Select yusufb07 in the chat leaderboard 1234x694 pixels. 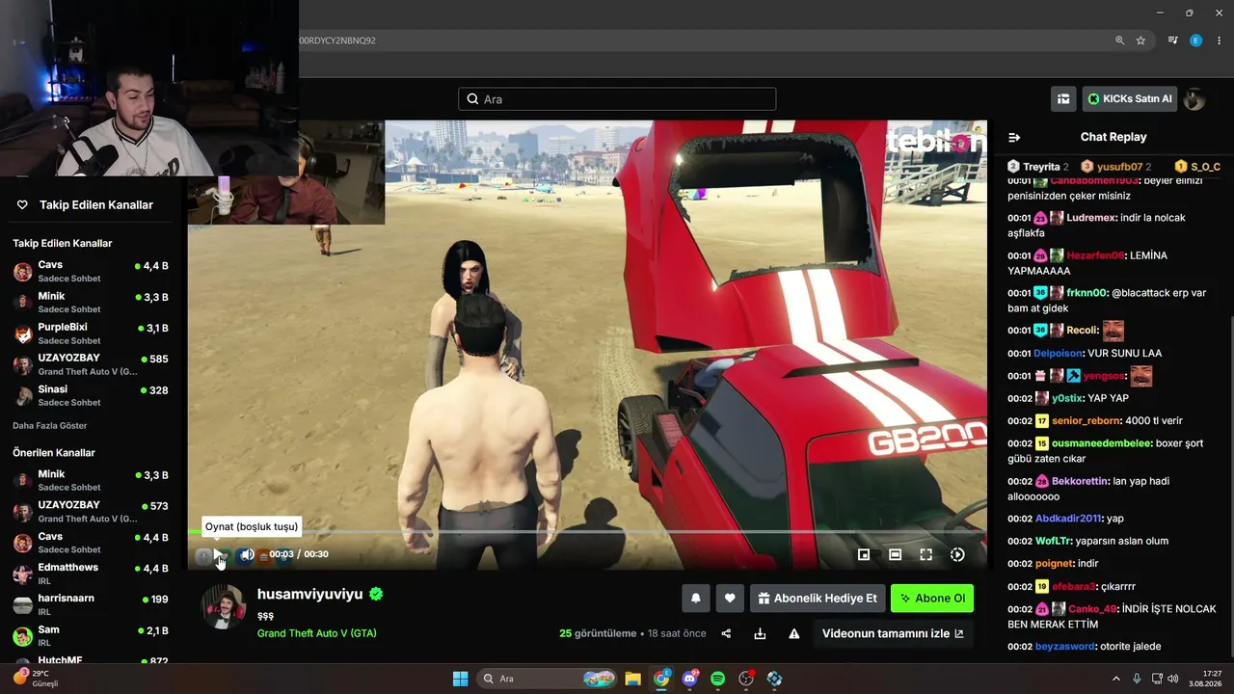(x=1116, y=167)
